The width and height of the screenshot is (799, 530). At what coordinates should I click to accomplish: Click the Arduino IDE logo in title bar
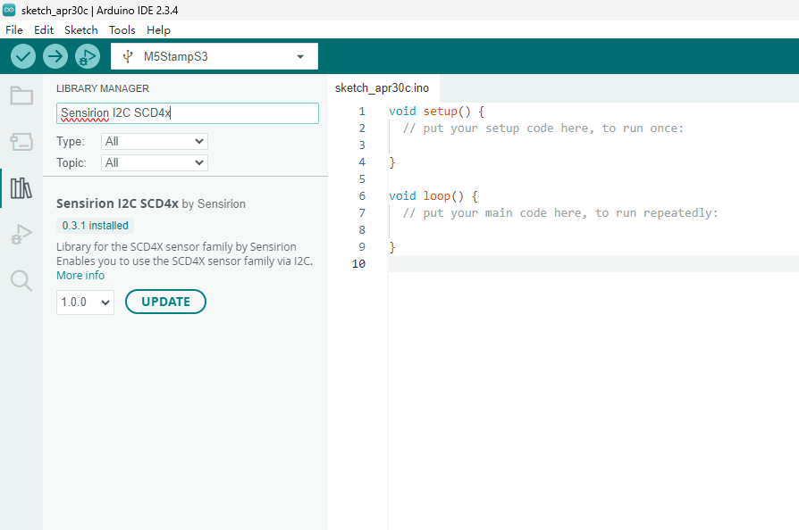(9, 10)
